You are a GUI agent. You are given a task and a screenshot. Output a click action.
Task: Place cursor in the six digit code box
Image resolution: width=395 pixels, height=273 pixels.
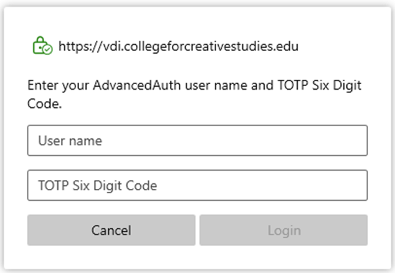tap(197, 185)
